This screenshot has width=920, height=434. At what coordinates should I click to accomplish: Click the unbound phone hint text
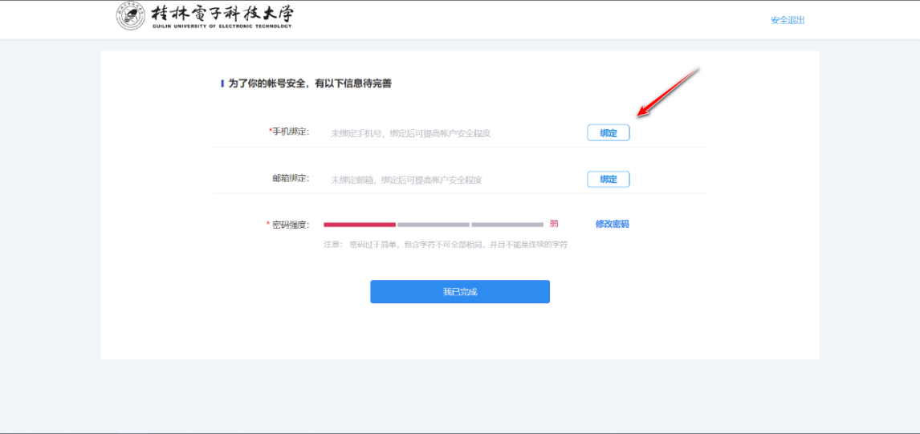(x=410, y=133)
